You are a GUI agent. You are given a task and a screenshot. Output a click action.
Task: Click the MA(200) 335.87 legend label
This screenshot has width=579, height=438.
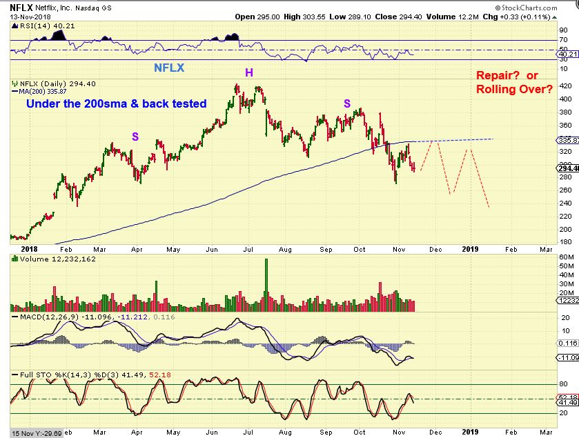coord(43,92)
